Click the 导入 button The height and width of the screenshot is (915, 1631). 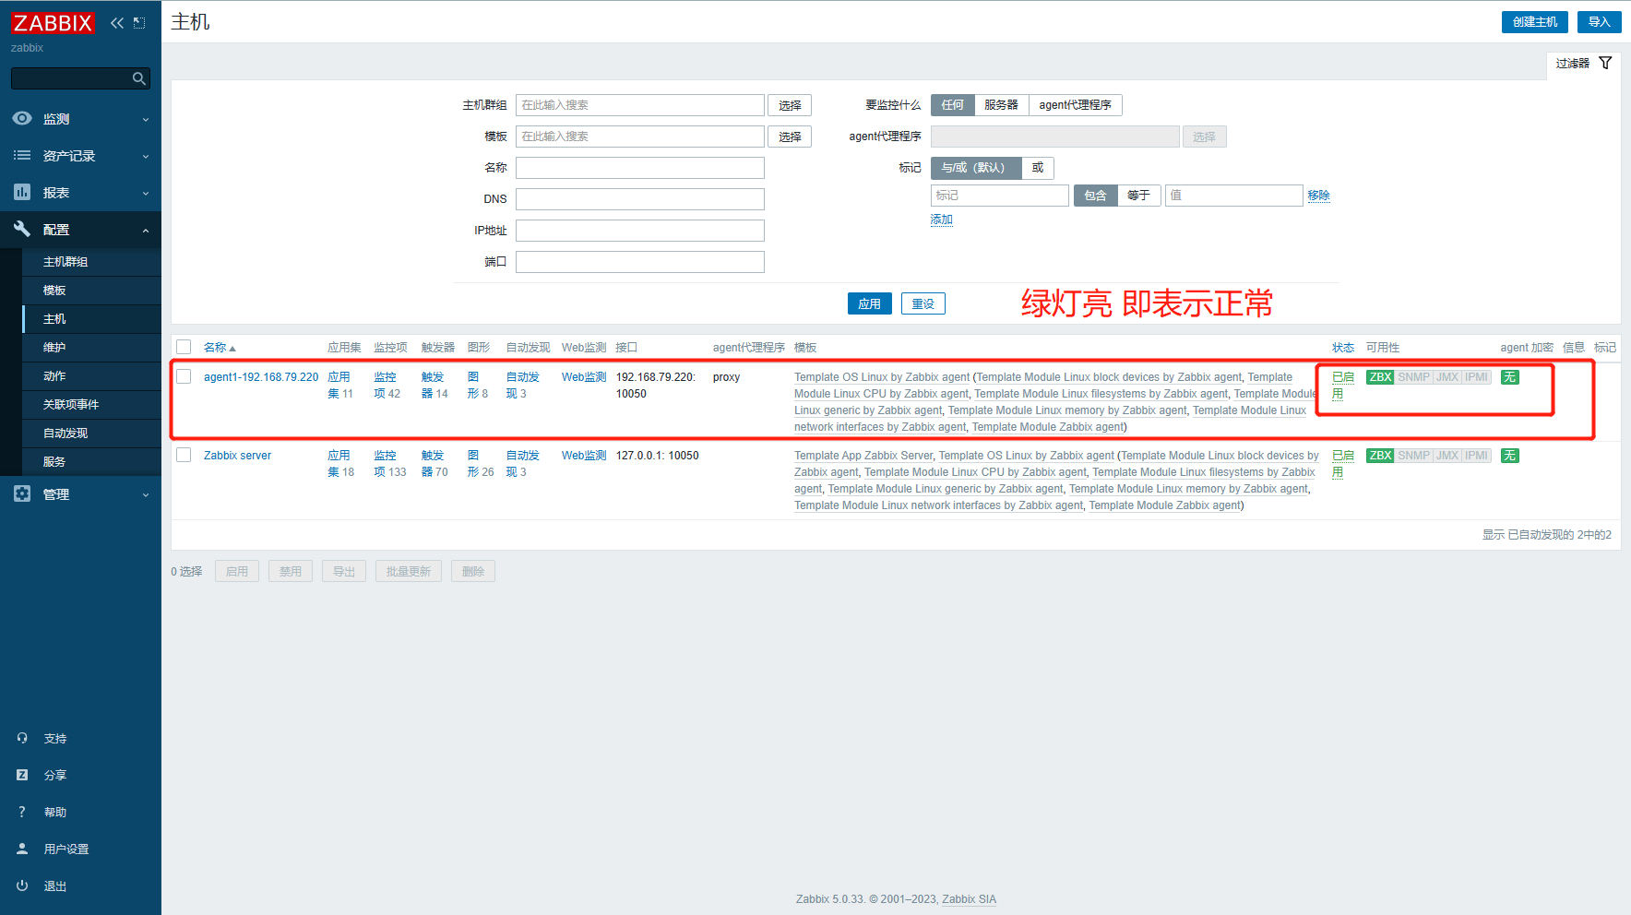click(x=1599, y=22)
